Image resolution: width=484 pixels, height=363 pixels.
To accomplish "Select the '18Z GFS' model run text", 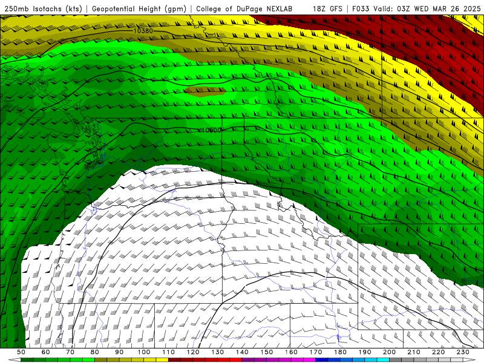I will pyautogui.click(x=327, y=8).
